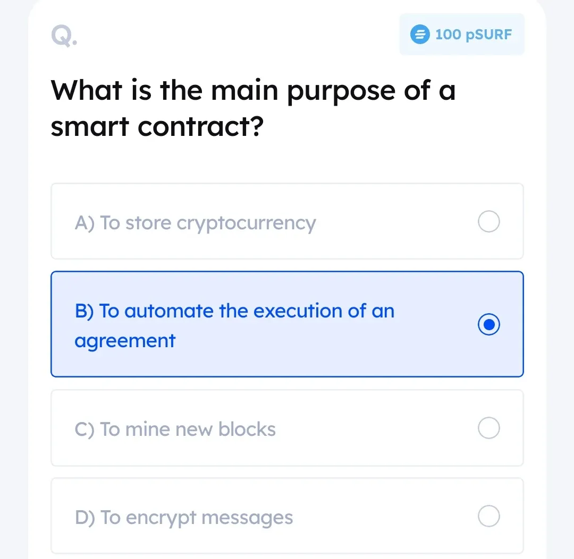Select the radio button for option D
Viewport: 574px width, 559px height.
coord(488,516)
